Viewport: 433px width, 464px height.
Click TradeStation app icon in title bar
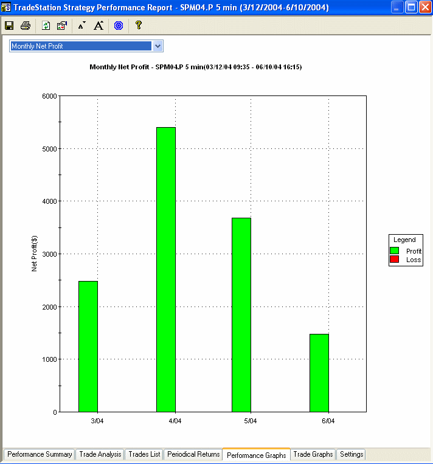coord(6,7)
